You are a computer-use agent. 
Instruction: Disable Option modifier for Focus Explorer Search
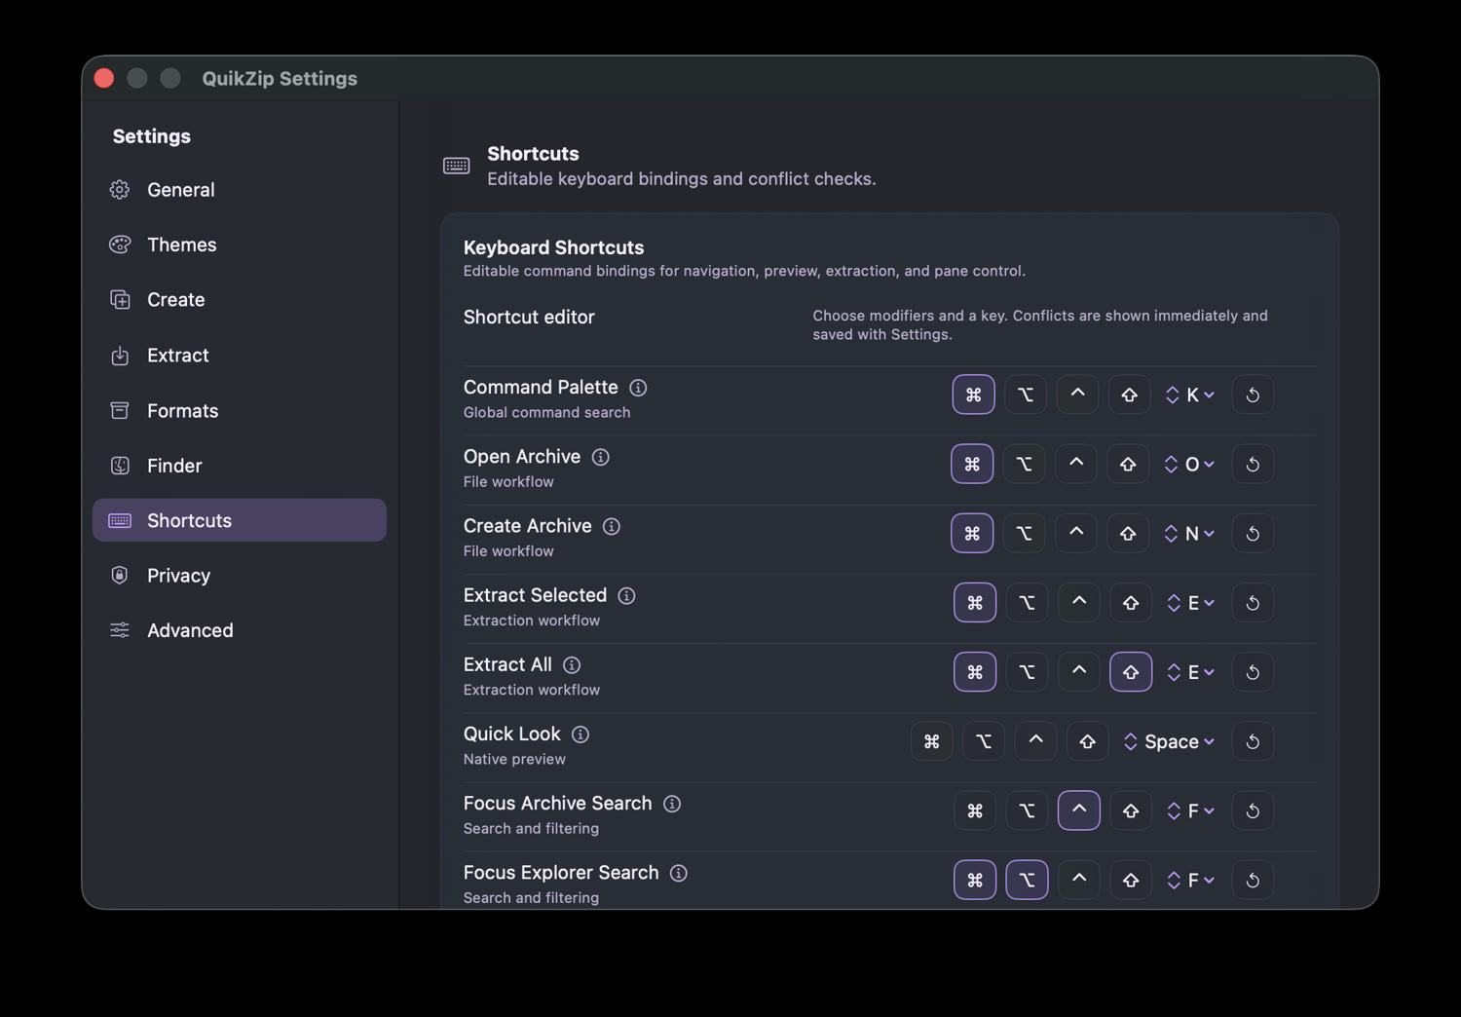[x=1027, y=880]
